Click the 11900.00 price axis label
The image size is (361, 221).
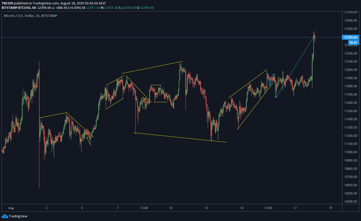click(351, 78)
